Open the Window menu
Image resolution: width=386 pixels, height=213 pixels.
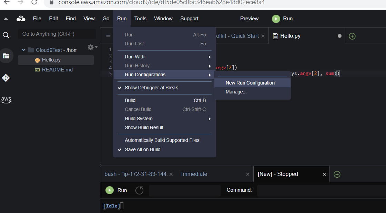point(163,19)
